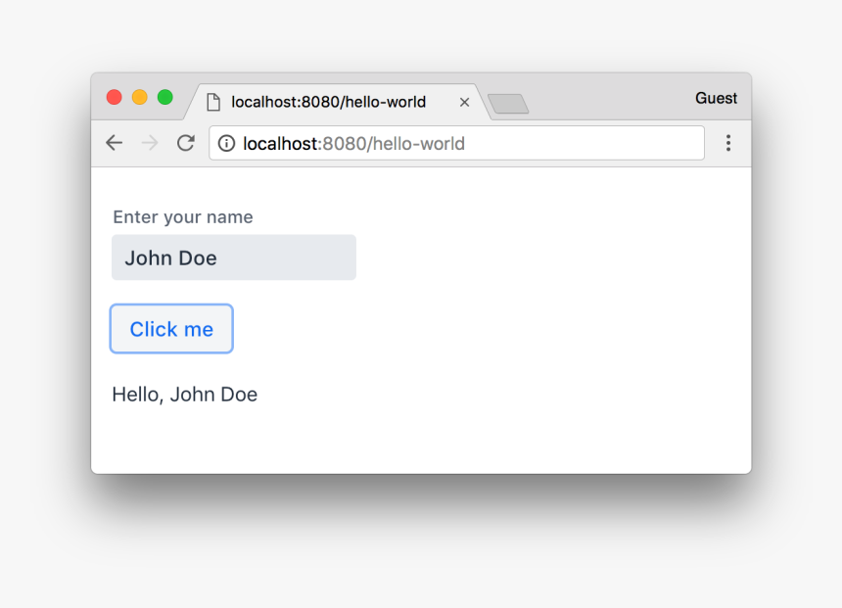Close the window with the red button
This screenshot has width=842, height=608.
point(114,97)
